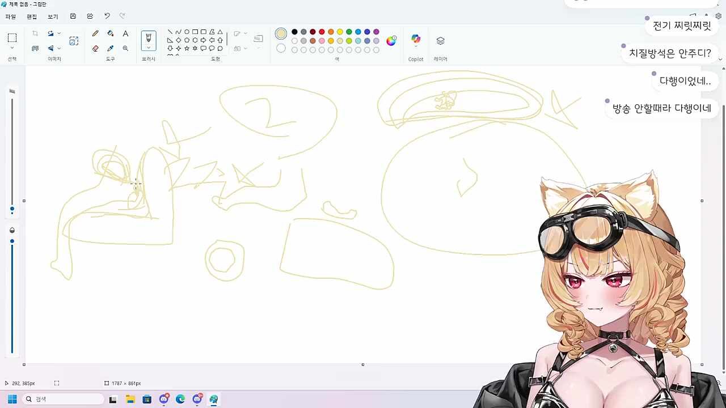The width and height of the screenshot is (726, 408).
Task: Pick the green color swatch
Action: [x=349, y=32]
